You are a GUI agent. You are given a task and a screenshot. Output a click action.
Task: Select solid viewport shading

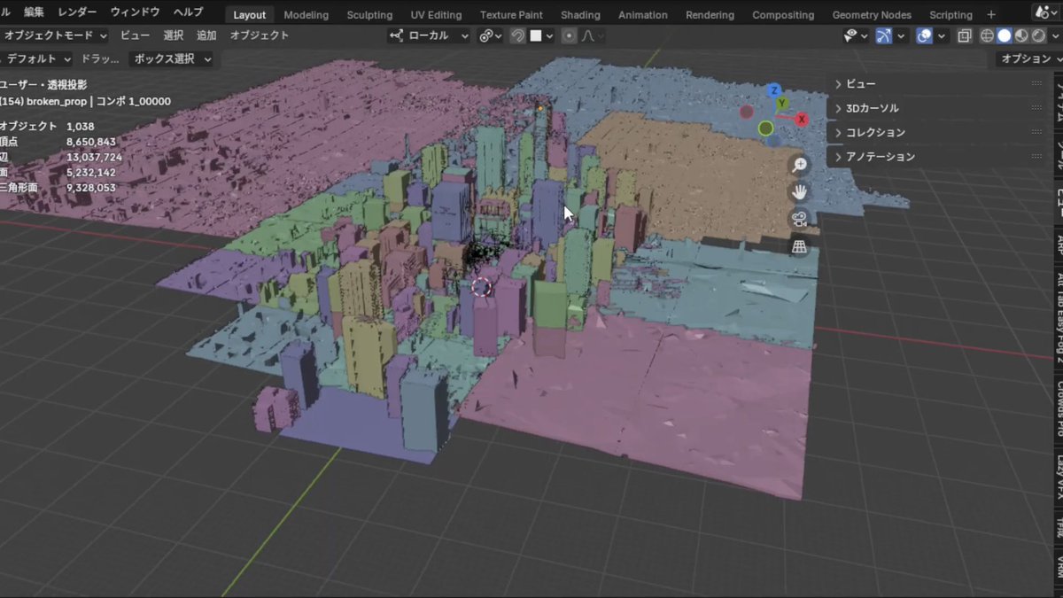pos(1005,35)
